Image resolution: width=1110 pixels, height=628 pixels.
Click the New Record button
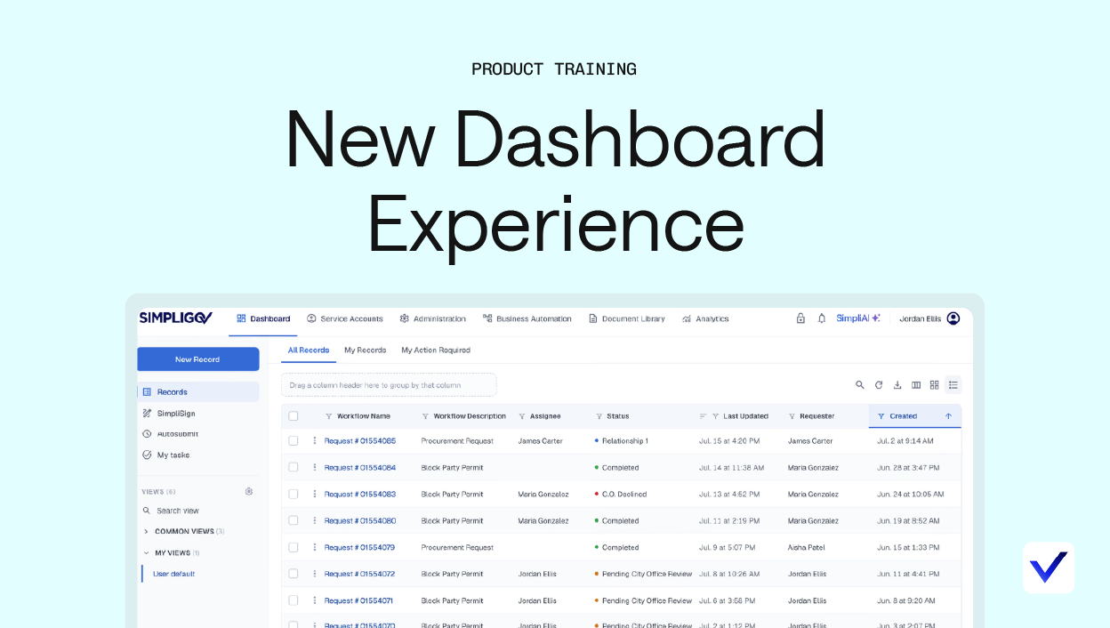(x=197, y=359)
